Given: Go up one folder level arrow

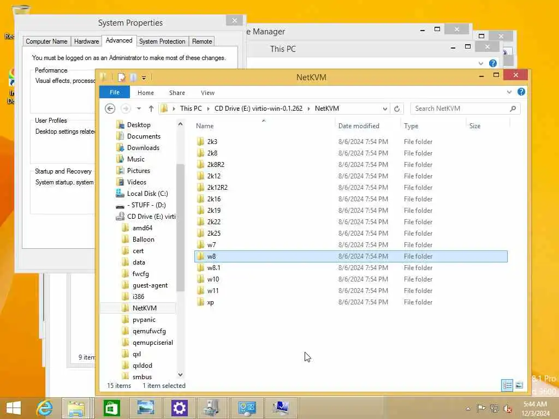Looking at the screenshot, I should [151, 109].
